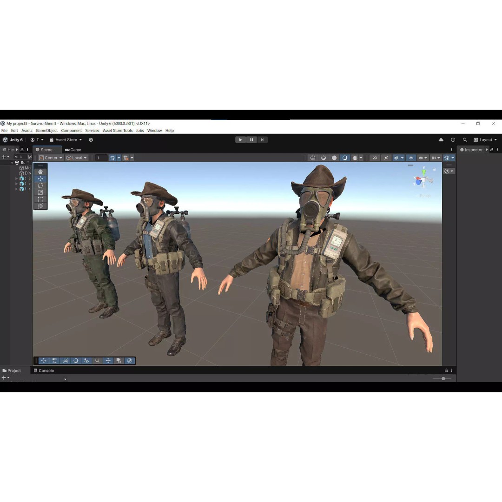Open scene layers overlay dropdown
The image size is (502, 502).
pos(423,158)
